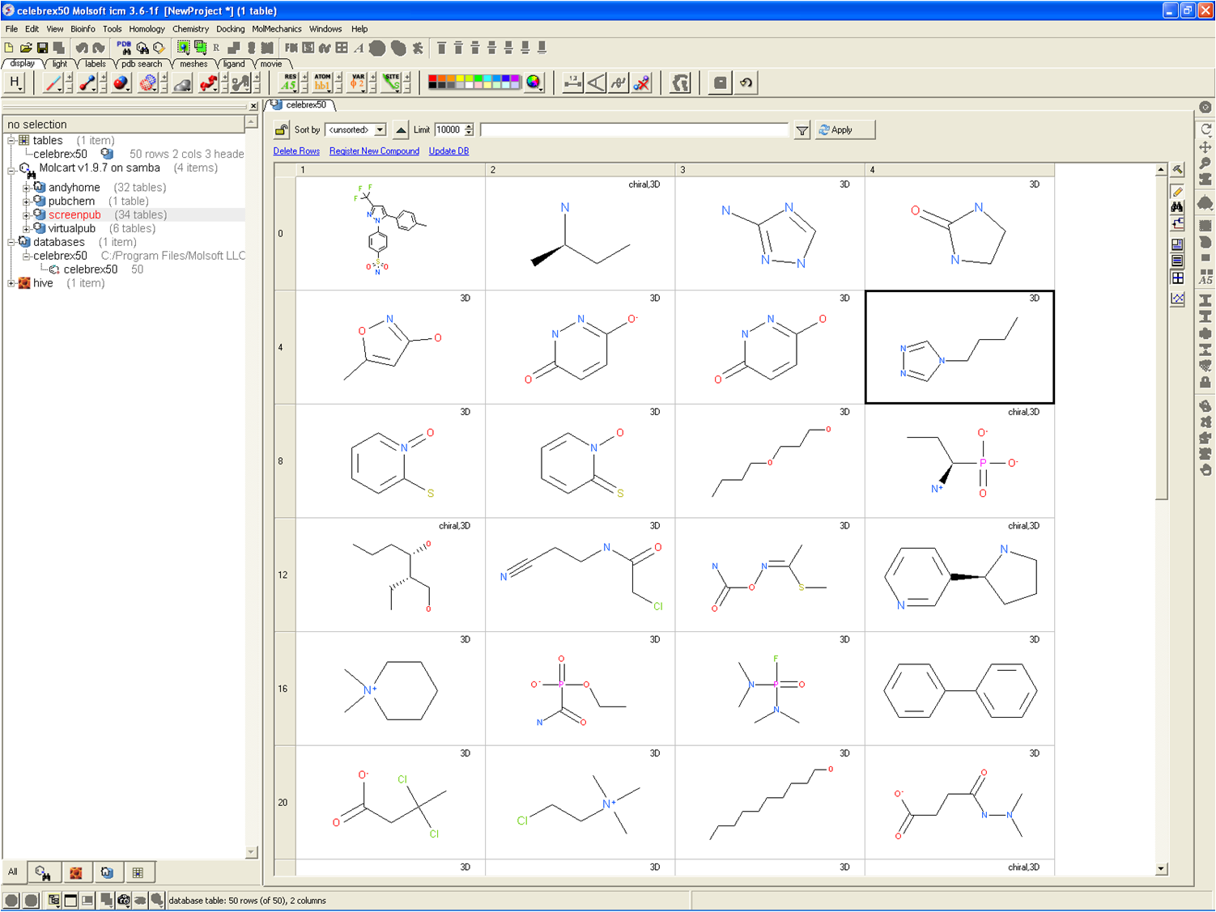Open a file with the folder icon
Image resolution: width=1216 pixels, height=912 pixels.
26,48
